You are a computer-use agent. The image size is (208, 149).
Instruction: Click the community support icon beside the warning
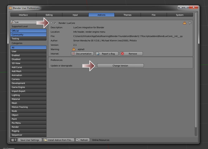pos(190,23)
